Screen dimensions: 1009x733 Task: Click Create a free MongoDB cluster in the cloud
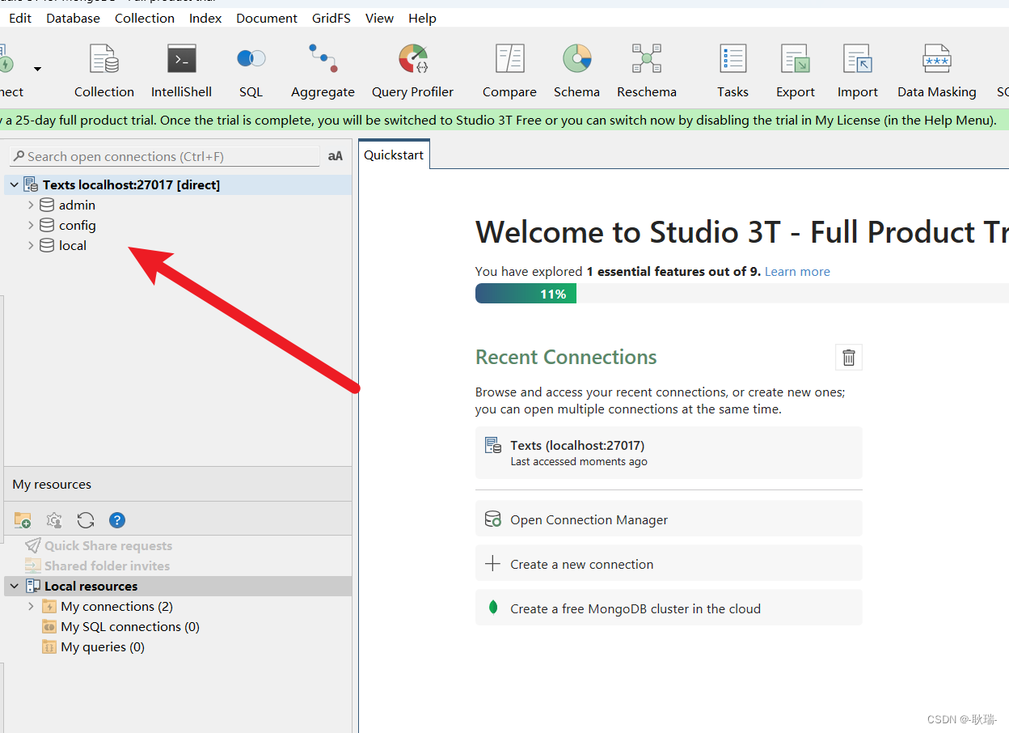coord(669,608)
